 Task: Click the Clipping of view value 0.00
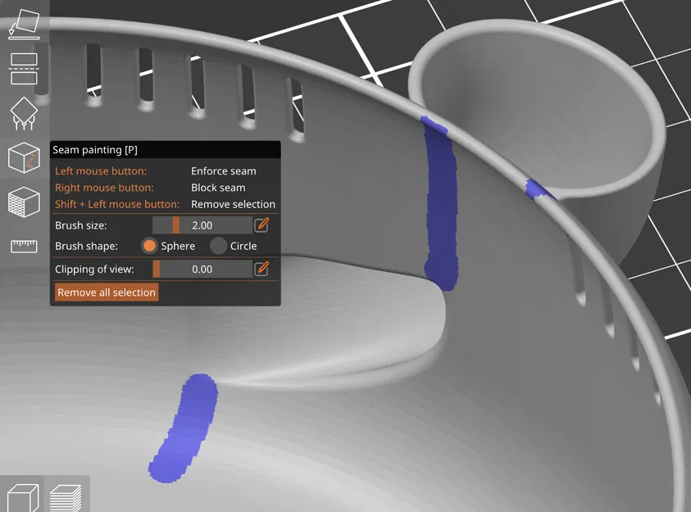202,269
